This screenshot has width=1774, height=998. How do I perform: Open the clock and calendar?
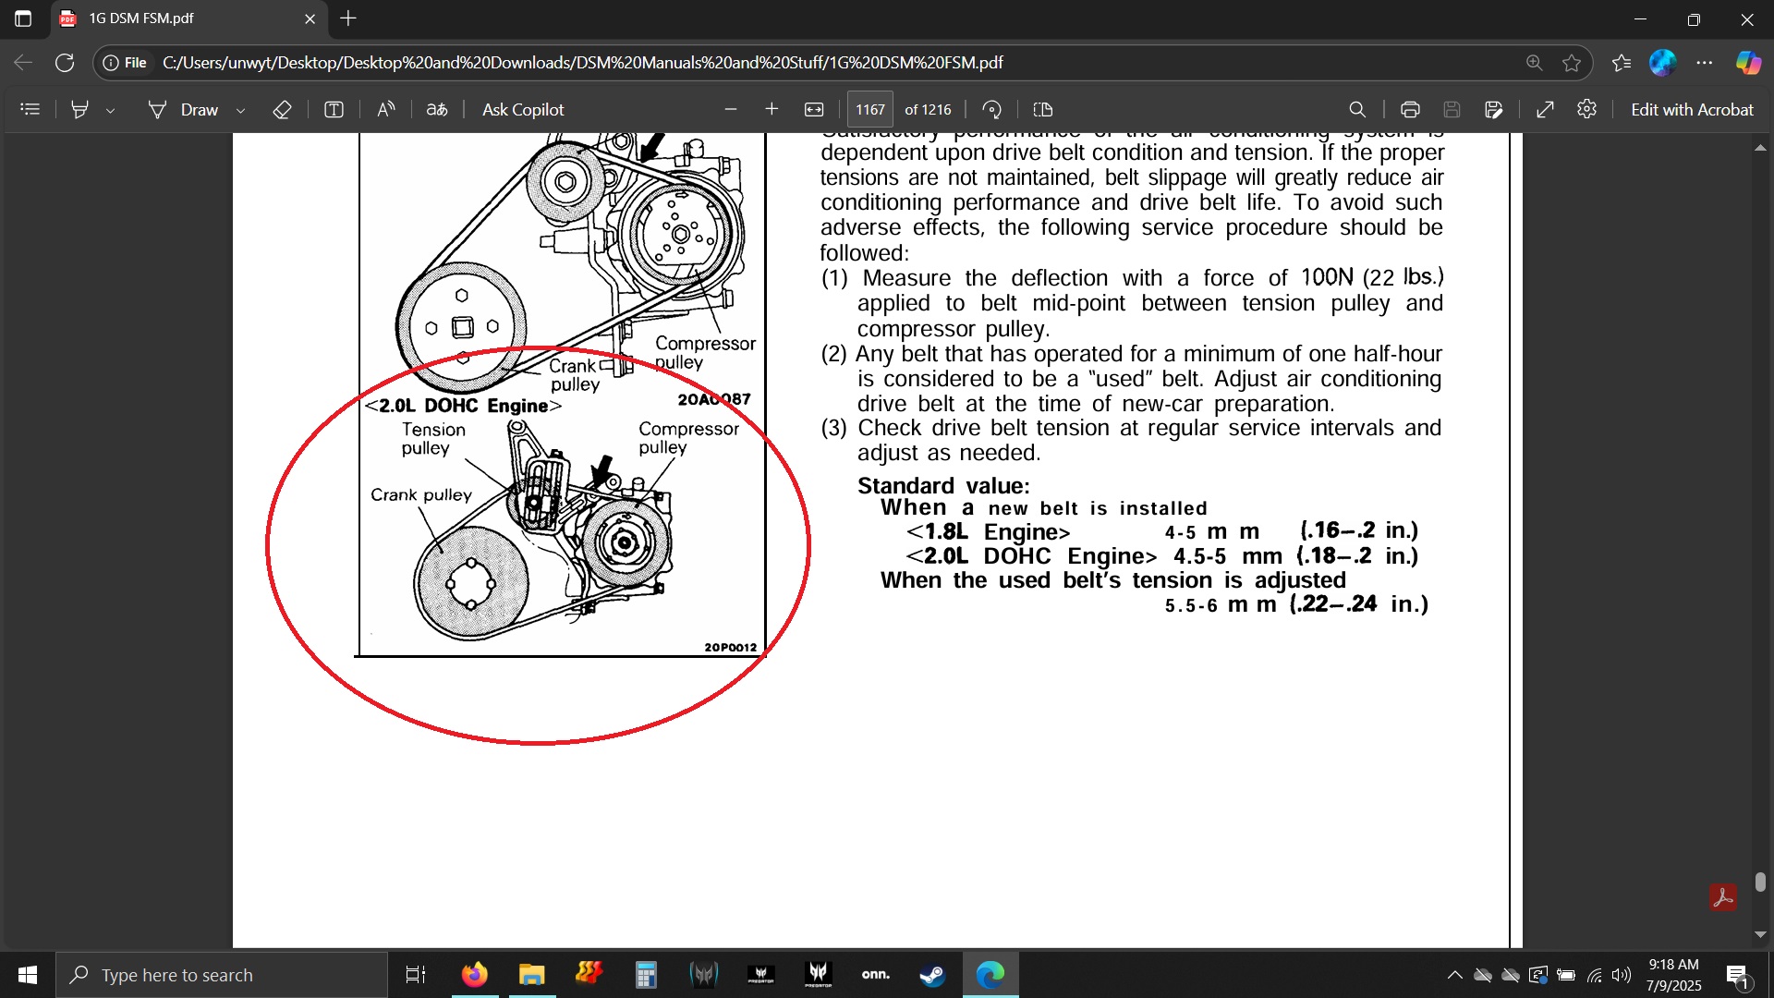click(x=1673, y=975)
